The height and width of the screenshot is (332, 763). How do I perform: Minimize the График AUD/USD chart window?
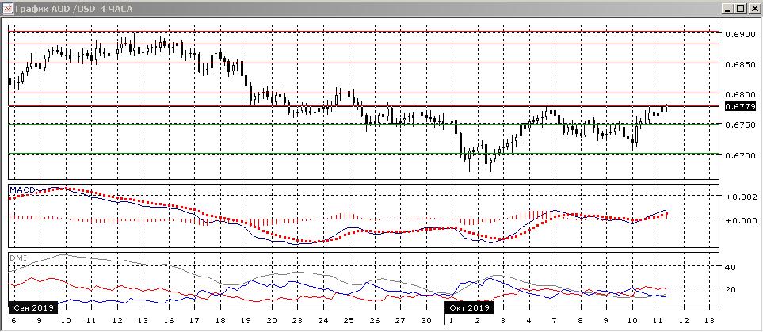(x=728, y=8)
